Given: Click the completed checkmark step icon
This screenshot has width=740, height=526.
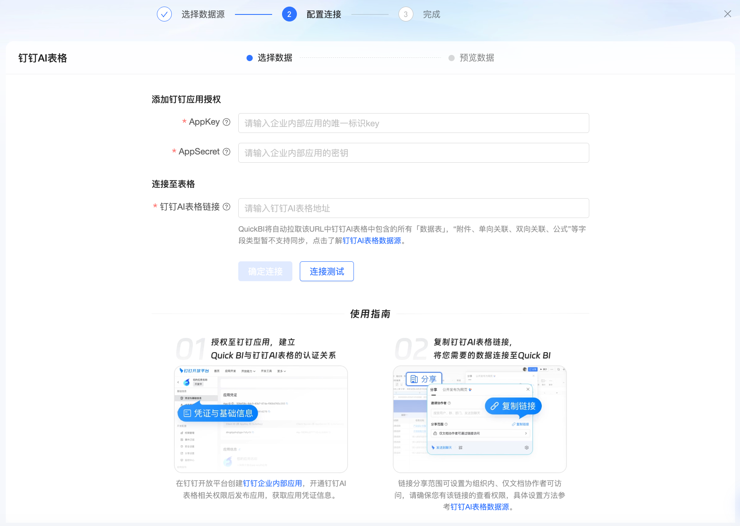Looking at the screenshot, I should [x=164, y=14].
